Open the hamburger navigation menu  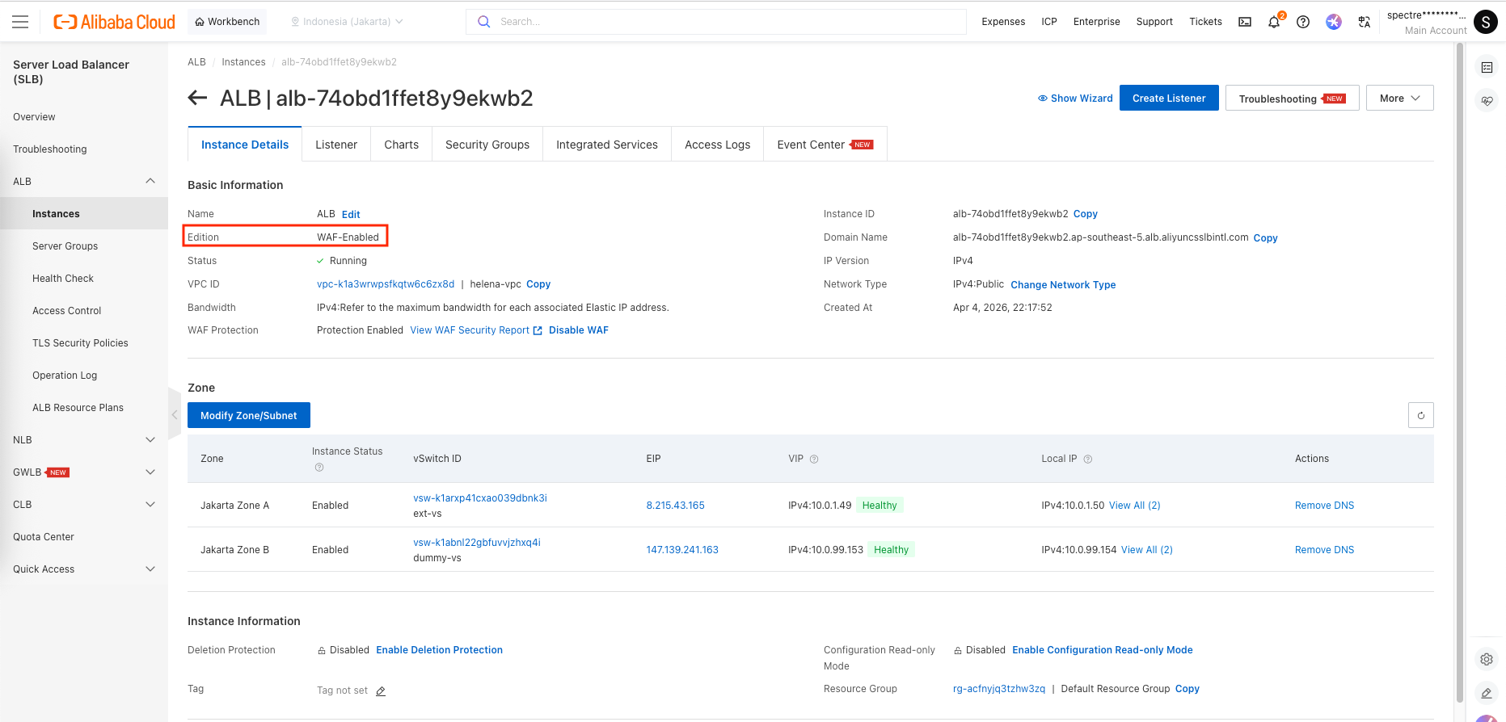pos(20,22)
